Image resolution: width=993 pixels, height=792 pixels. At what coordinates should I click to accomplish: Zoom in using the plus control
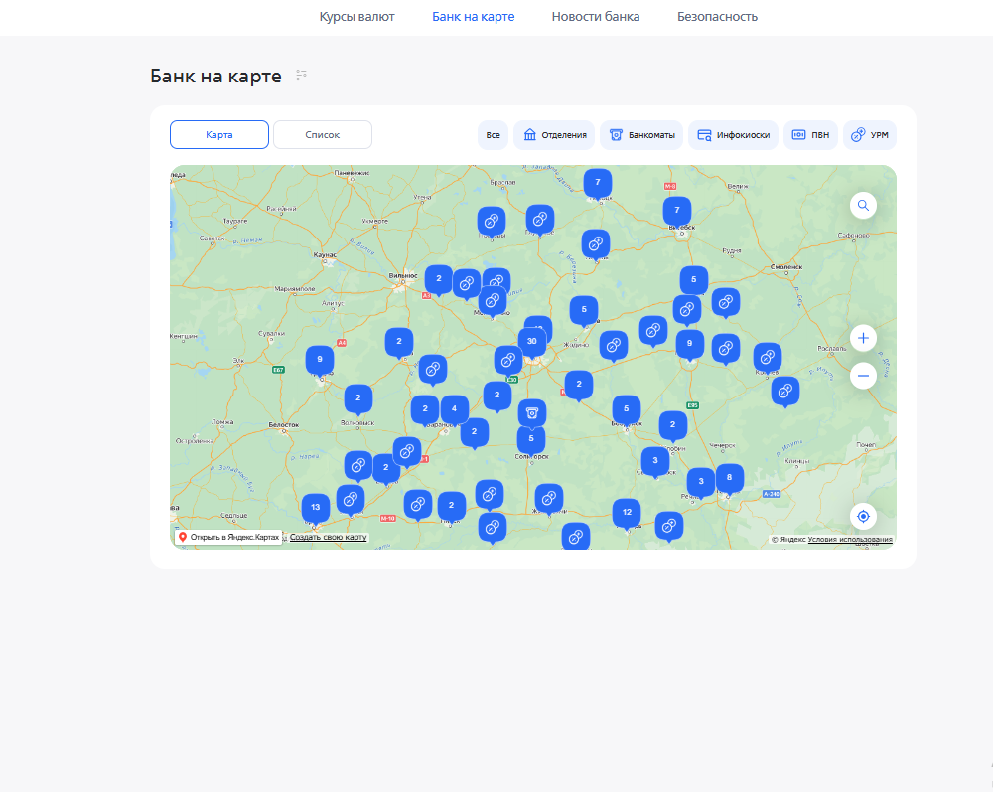point(863,337)
